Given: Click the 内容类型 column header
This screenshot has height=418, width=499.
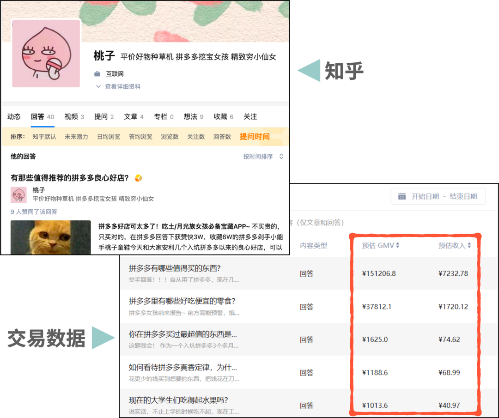Looking at the screenshot, I should click(313, 246).
